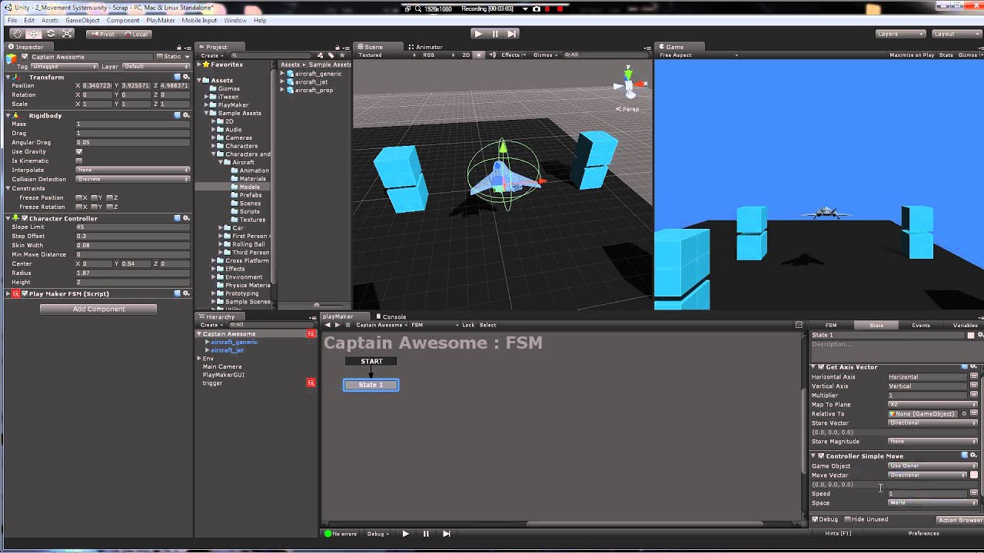The image size is (984, 553).
Task: Click the trigger object's PlayMaker icon in Hierarchy
Action: [311, 382]
